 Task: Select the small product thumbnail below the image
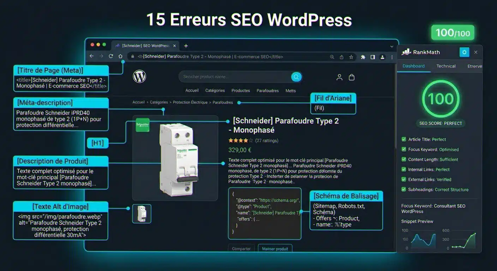142,213
